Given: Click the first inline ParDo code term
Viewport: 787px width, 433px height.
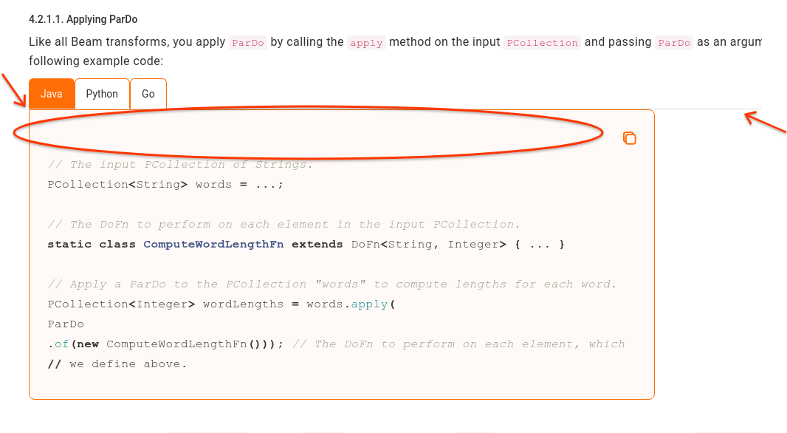Looking at the screenshot, I should click(x=248, y=43).
